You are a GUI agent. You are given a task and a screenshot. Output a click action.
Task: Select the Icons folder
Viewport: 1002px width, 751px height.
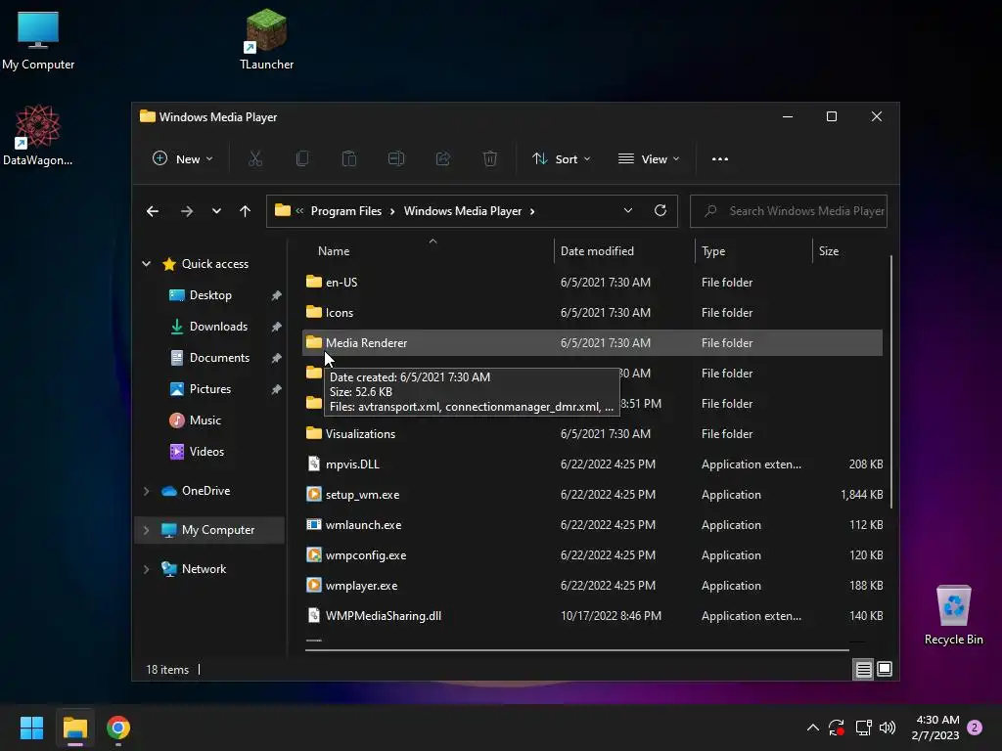click(x=592, y=312)
